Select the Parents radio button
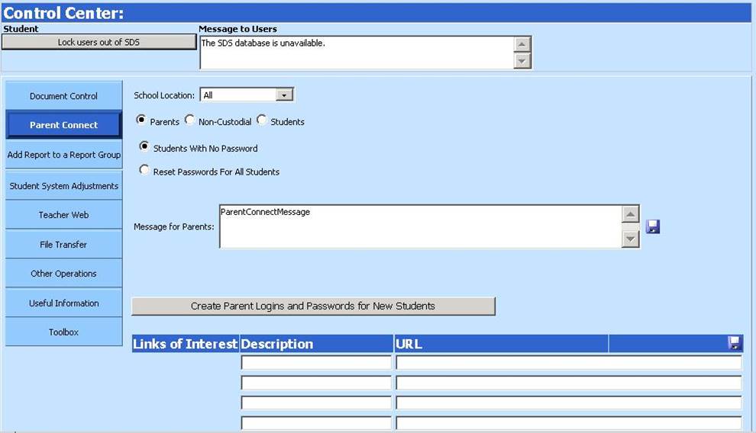 (x=141, y=120)
